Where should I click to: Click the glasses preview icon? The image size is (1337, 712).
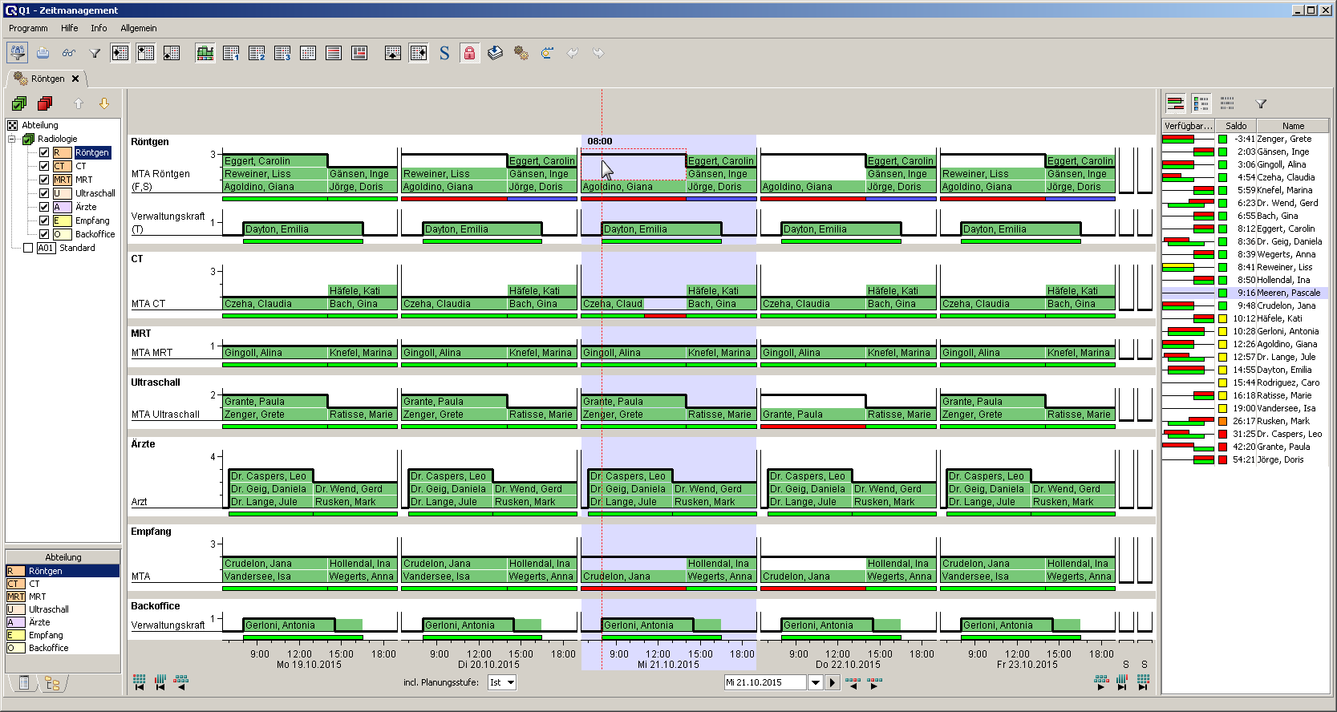pyautogui.click(x=69, y=54)
